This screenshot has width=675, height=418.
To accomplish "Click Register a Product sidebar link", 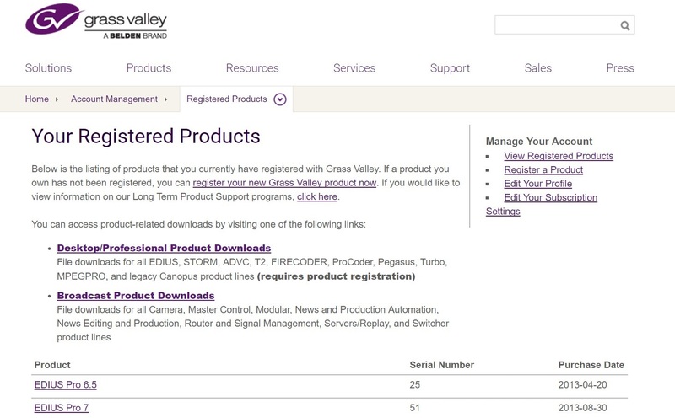I will point(543,170).
